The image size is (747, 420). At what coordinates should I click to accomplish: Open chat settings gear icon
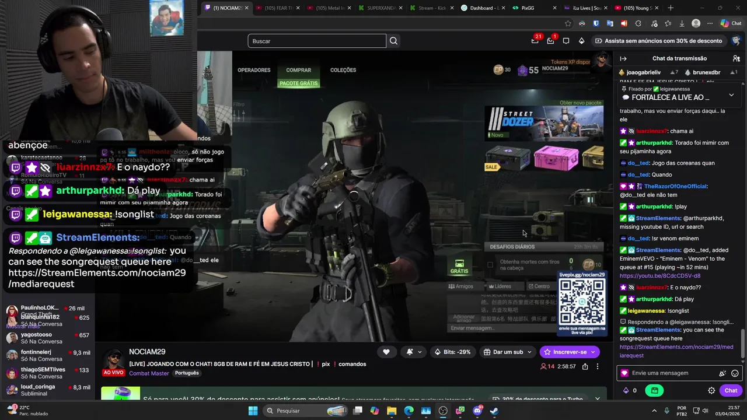click(x=711, y=390)
